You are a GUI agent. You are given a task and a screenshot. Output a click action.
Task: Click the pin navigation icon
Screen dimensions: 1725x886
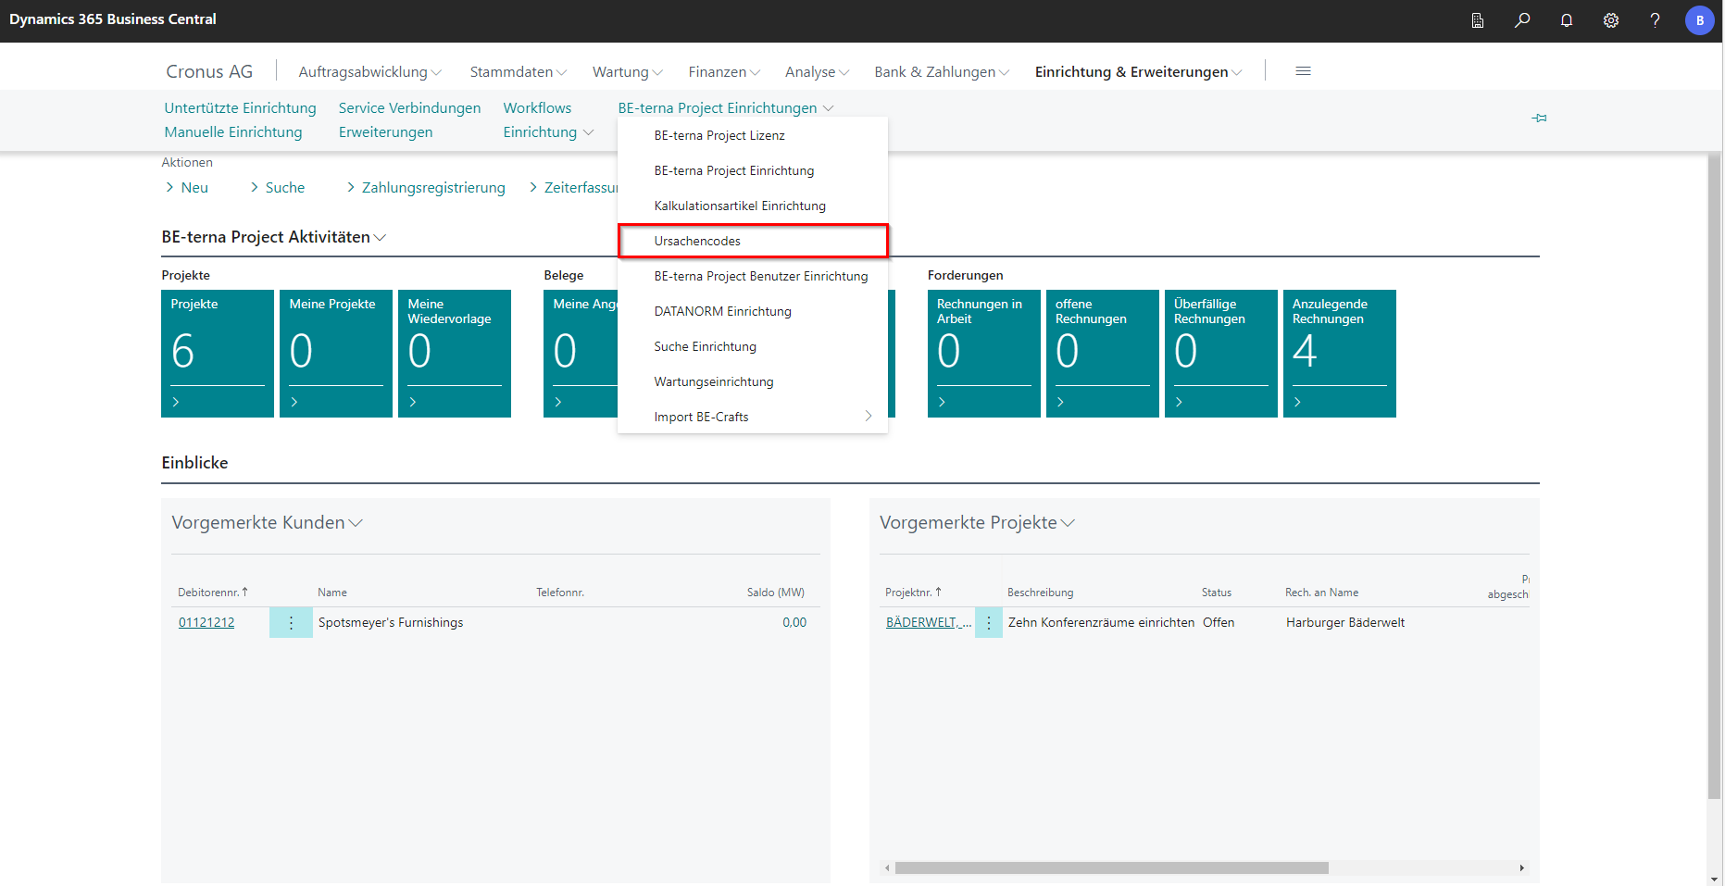pos(1539,118)
